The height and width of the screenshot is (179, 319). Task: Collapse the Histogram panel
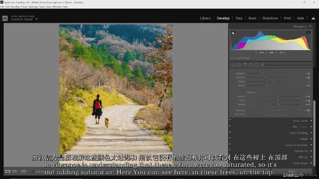point(310,27)
